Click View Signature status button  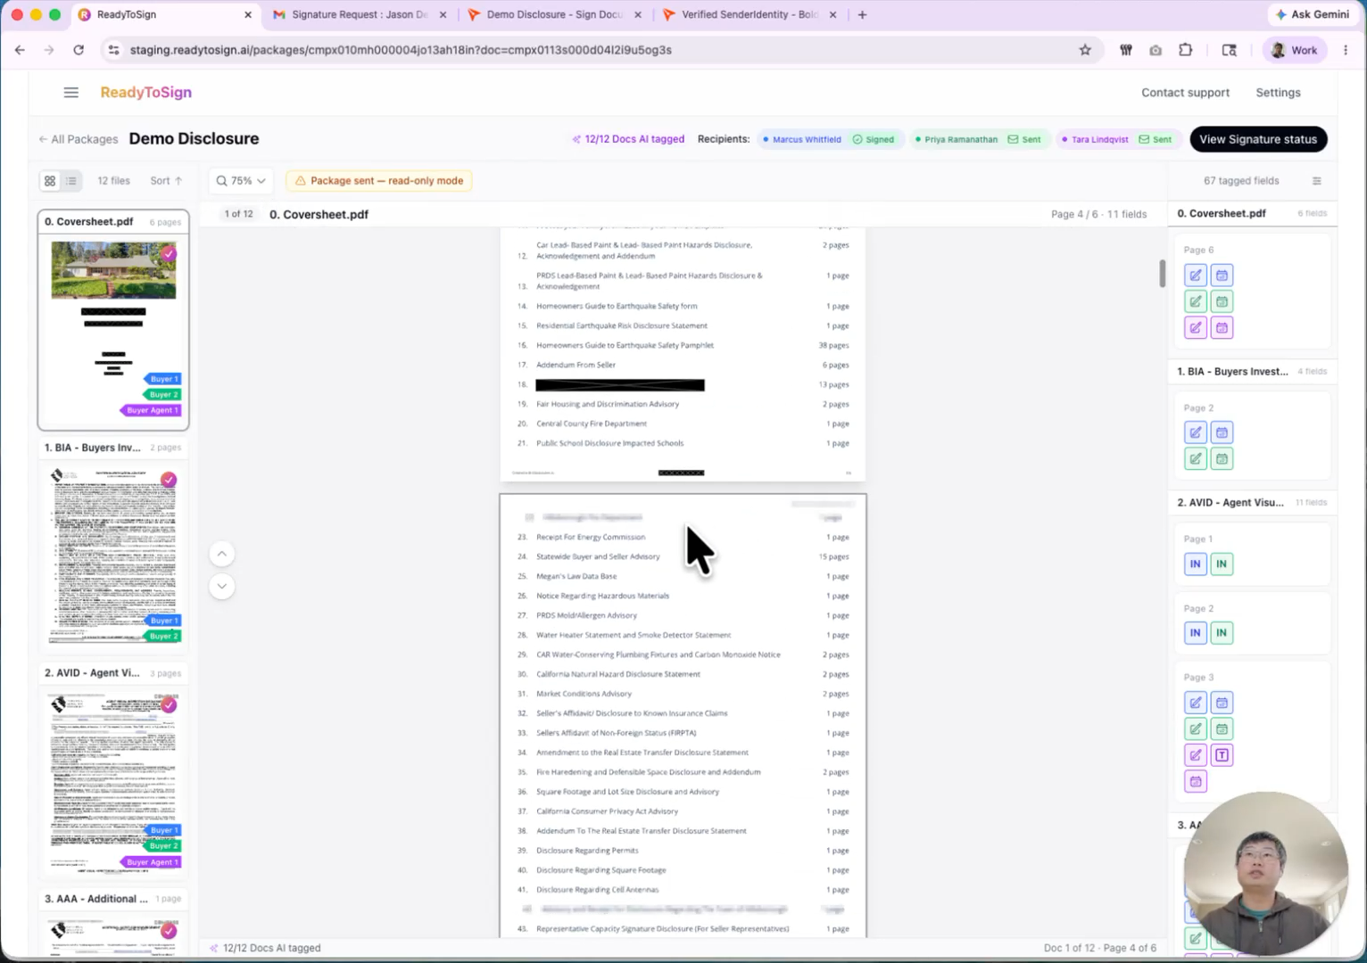(1258, 139)
